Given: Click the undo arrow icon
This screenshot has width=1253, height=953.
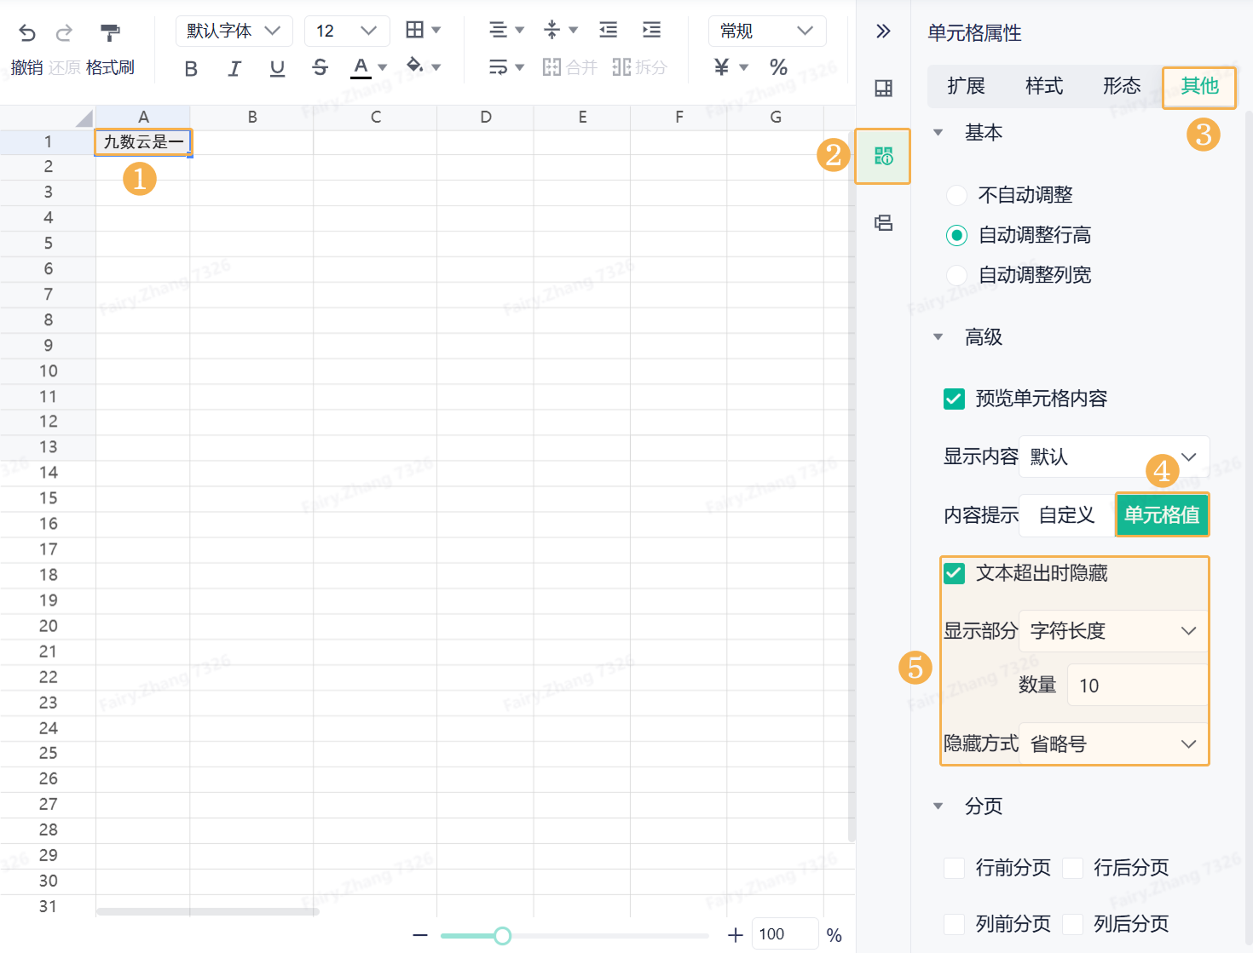Looking at the screenshot, I should point(27,32).
